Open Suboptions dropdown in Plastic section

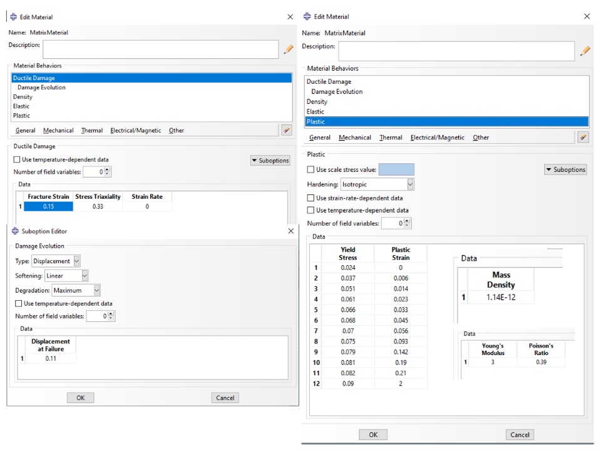coord(566,169)
